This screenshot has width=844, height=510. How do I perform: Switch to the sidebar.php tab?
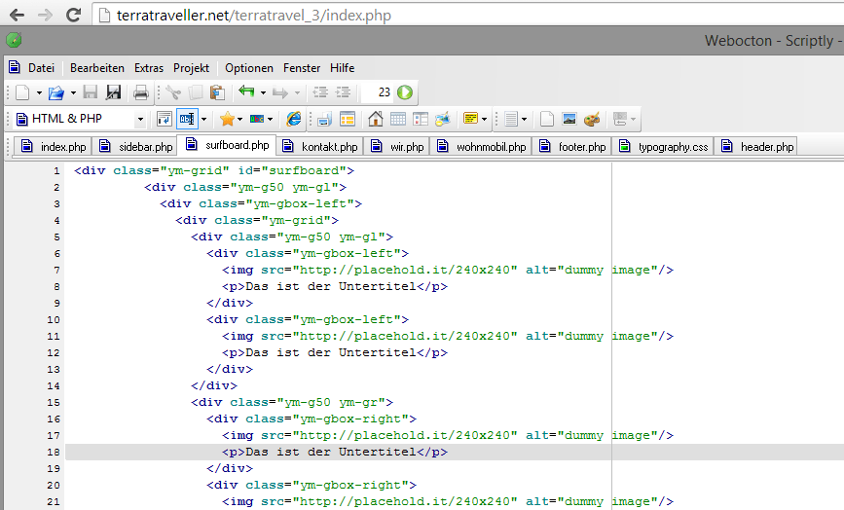pos(135,146)
